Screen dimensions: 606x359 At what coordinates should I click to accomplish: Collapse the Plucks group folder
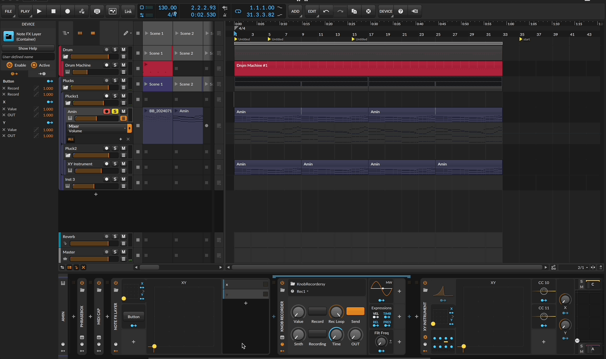pyautogui.click(x=65, y=87)
